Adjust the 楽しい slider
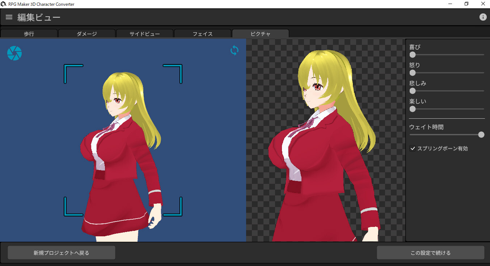Screen dimensions: 490x266 coord(412,109)
